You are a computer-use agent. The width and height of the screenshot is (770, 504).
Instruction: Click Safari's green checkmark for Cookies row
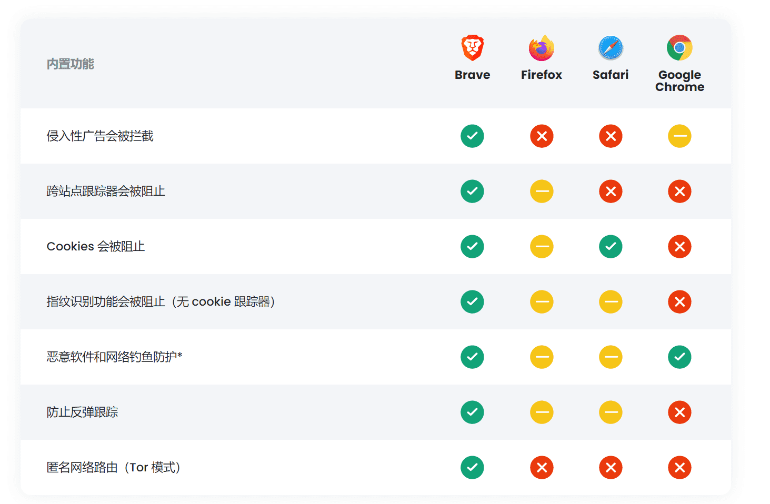[611, 246]
